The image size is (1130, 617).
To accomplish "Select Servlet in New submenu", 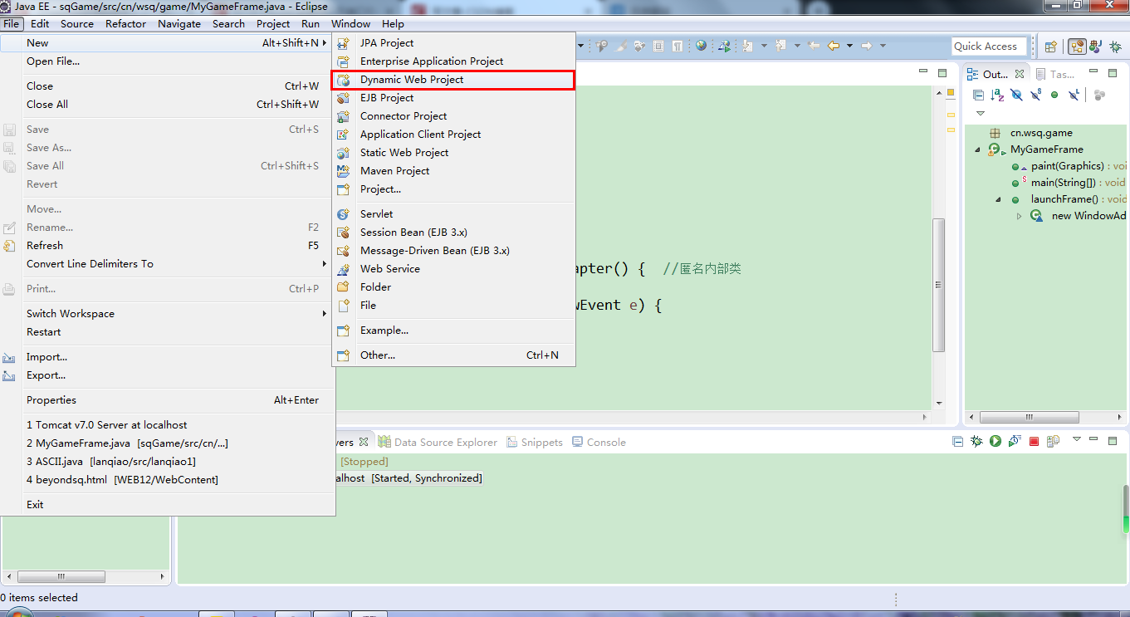I will click(453, 213).
